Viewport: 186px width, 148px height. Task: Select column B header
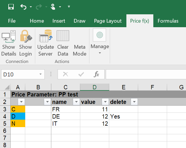[38, 87]
